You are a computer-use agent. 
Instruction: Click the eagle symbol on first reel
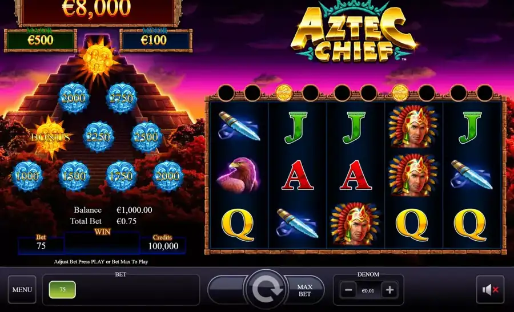tap(238, 176)
